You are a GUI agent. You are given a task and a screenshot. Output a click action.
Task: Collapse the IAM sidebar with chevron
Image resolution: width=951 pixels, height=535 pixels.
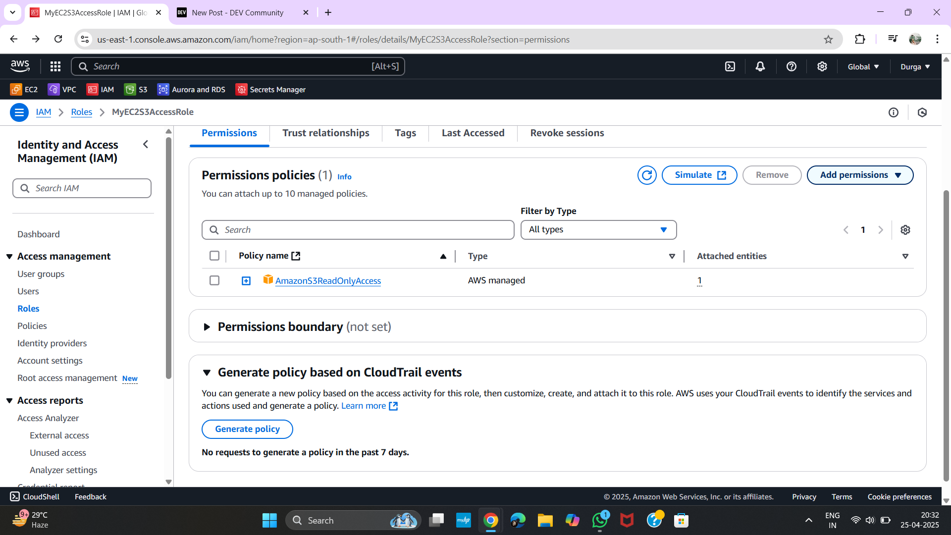[x=146, y=144]
